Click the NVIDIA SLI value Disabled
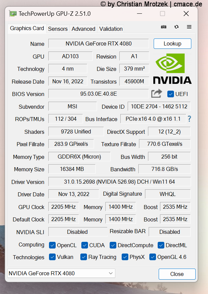The height and width of the screenshot is (294, 208). tap(78, 232)
